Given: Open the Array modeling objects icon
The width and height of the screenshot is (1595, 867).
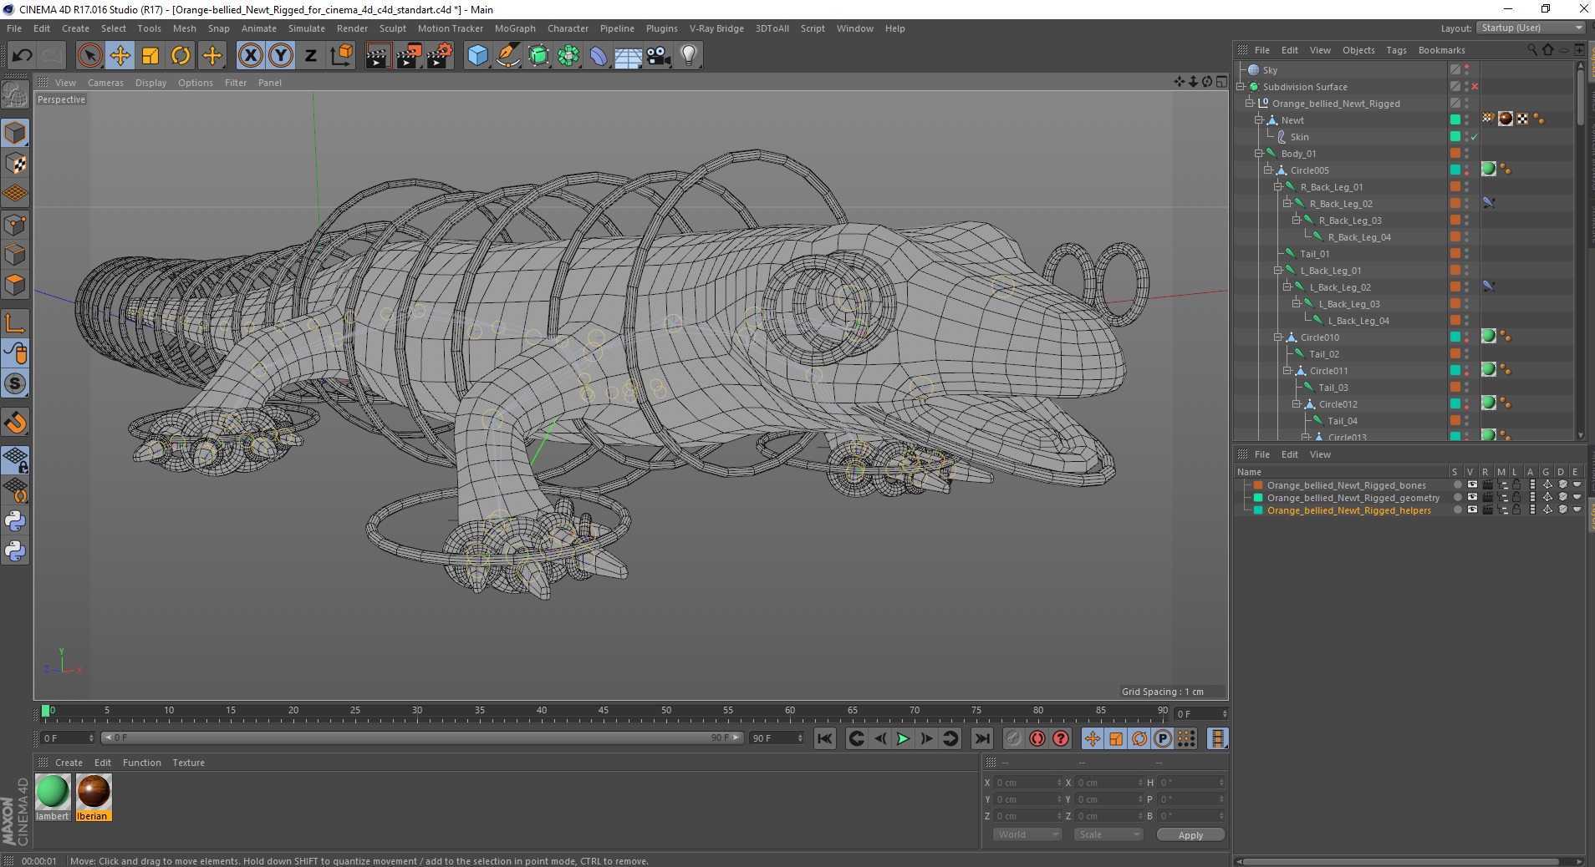Looking at the screenshot, I should click(569, 56).
